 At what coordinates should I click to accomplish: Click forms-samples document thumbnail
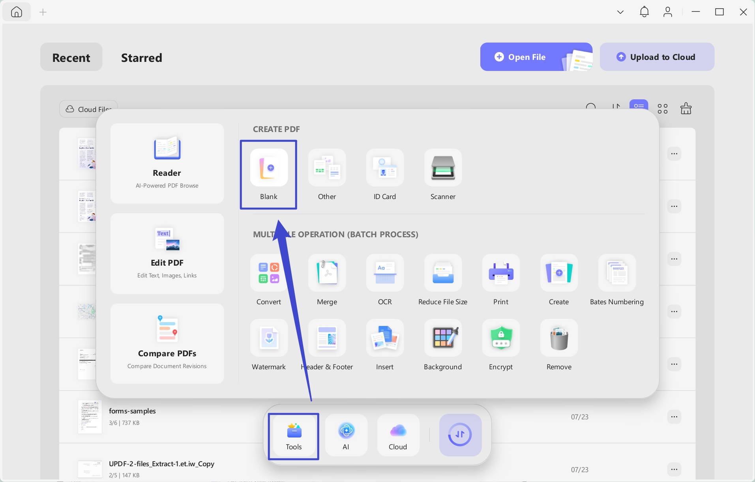90,417
